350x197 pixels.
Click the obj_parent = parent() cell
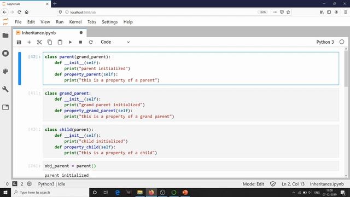coord(191,166)
